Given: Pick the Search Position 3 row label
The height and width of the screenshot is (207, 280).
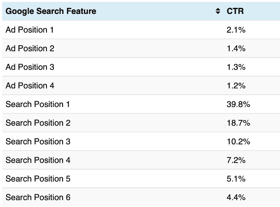Looking at the screenshot, I should coord(37,142).
